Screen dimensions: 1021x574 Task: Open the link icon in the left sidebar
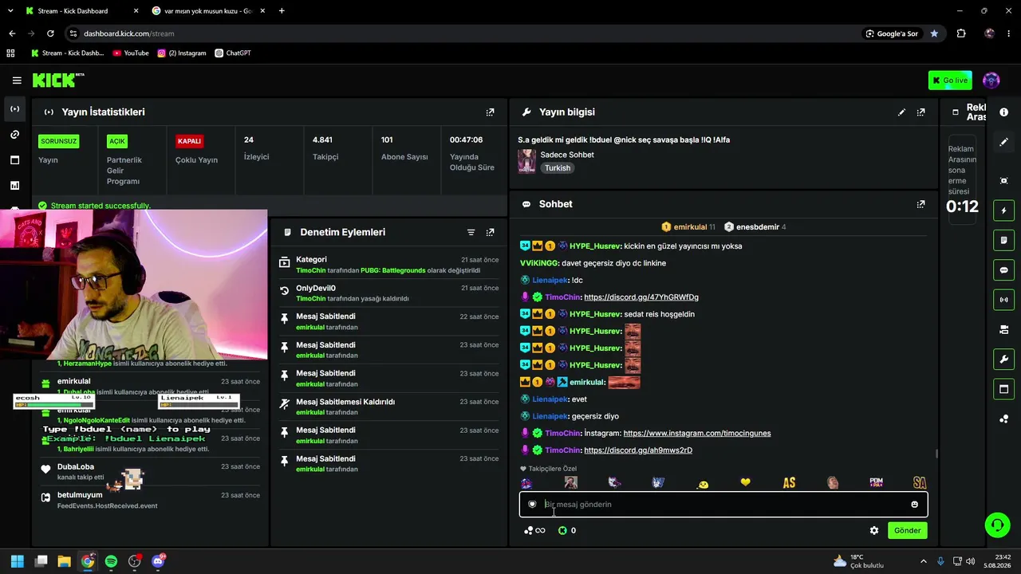click(x=14, y=135)
